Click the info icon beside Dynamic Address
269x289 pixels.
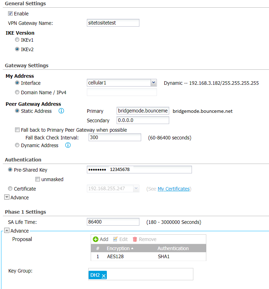(68, 145)
